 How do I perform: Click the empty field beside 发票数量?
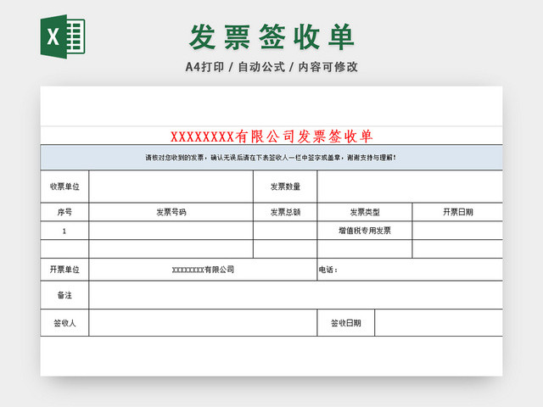410,187
